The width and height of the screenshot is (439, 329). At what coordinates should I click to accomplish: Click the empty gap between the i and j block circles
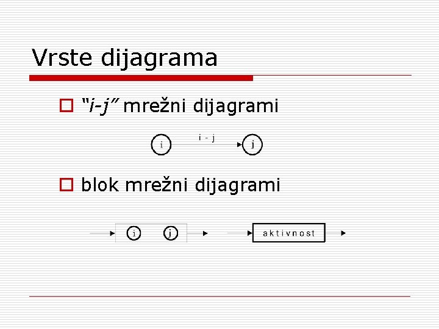click(152, 233)
